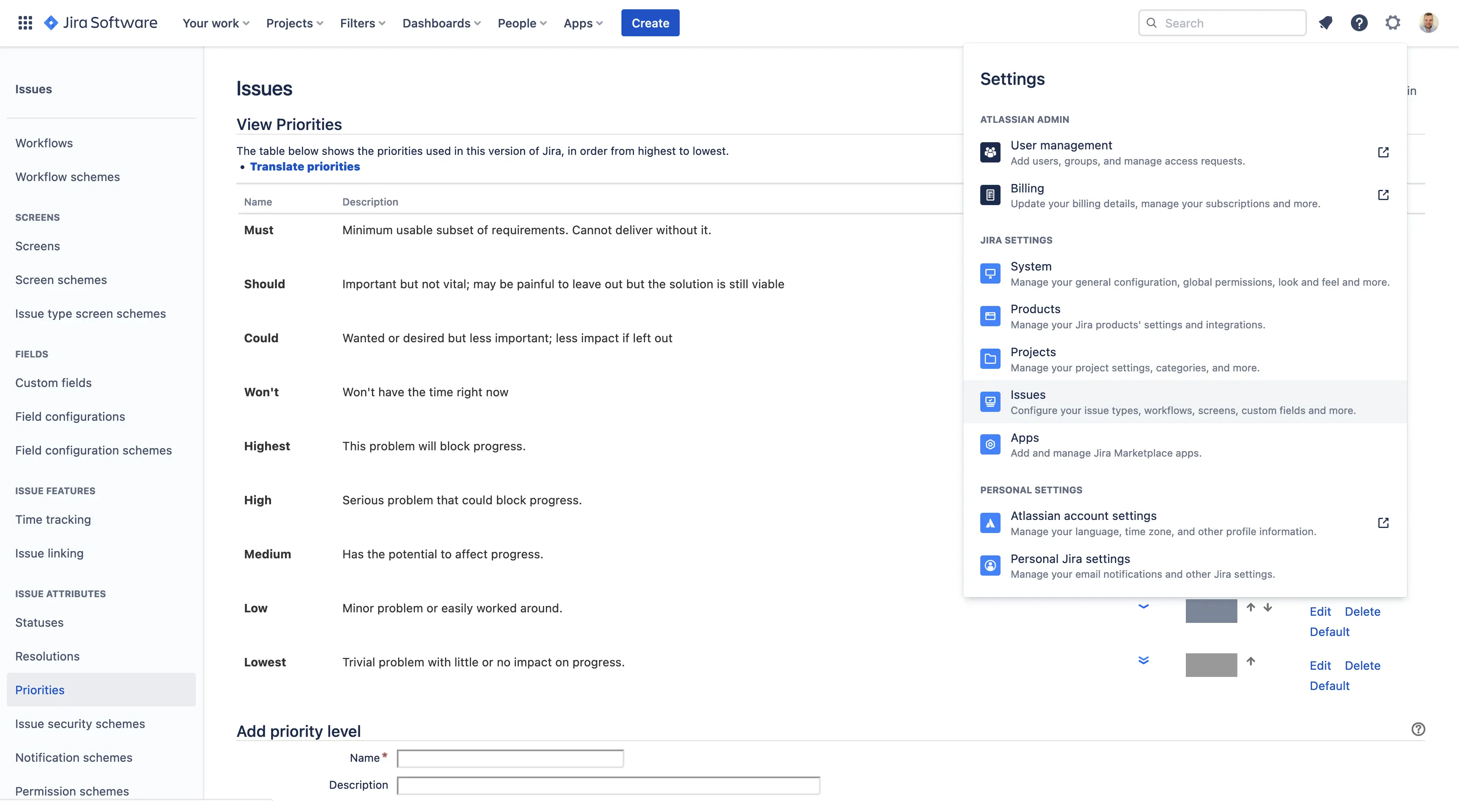Click the Low priority chevron icon
1459x801 pixels.
point(1144,606)
